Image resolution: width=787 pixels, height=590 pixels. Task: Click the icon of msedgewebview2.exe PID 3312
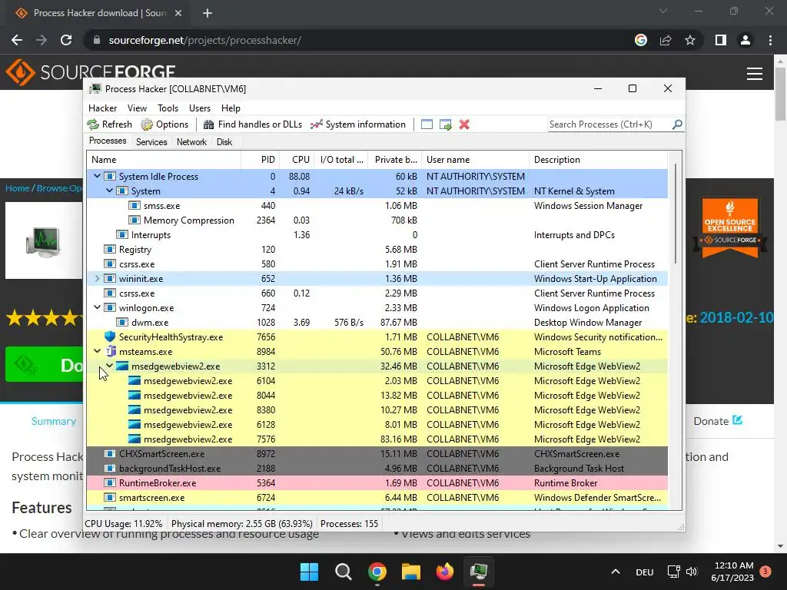122,366
